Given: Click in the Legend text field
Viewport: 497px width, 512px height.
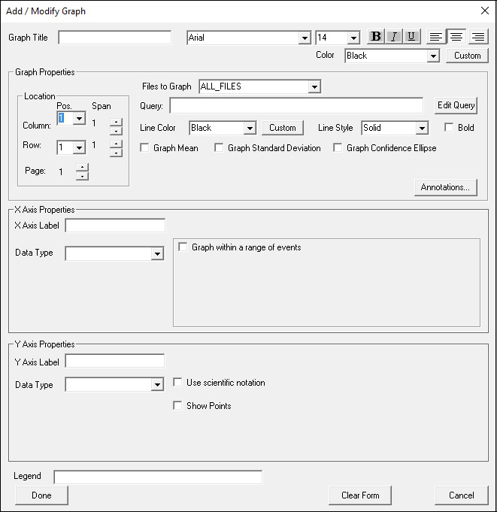Looking at the screenshot, I should click(158, 477).
